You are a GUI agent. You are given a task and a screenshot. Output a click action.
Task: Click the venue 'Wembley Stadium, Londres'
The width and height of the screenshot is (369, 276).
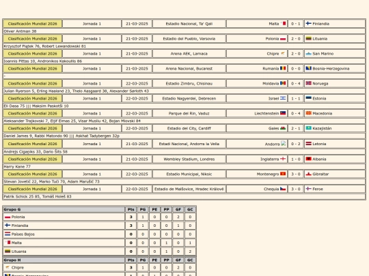coord(189,159)
